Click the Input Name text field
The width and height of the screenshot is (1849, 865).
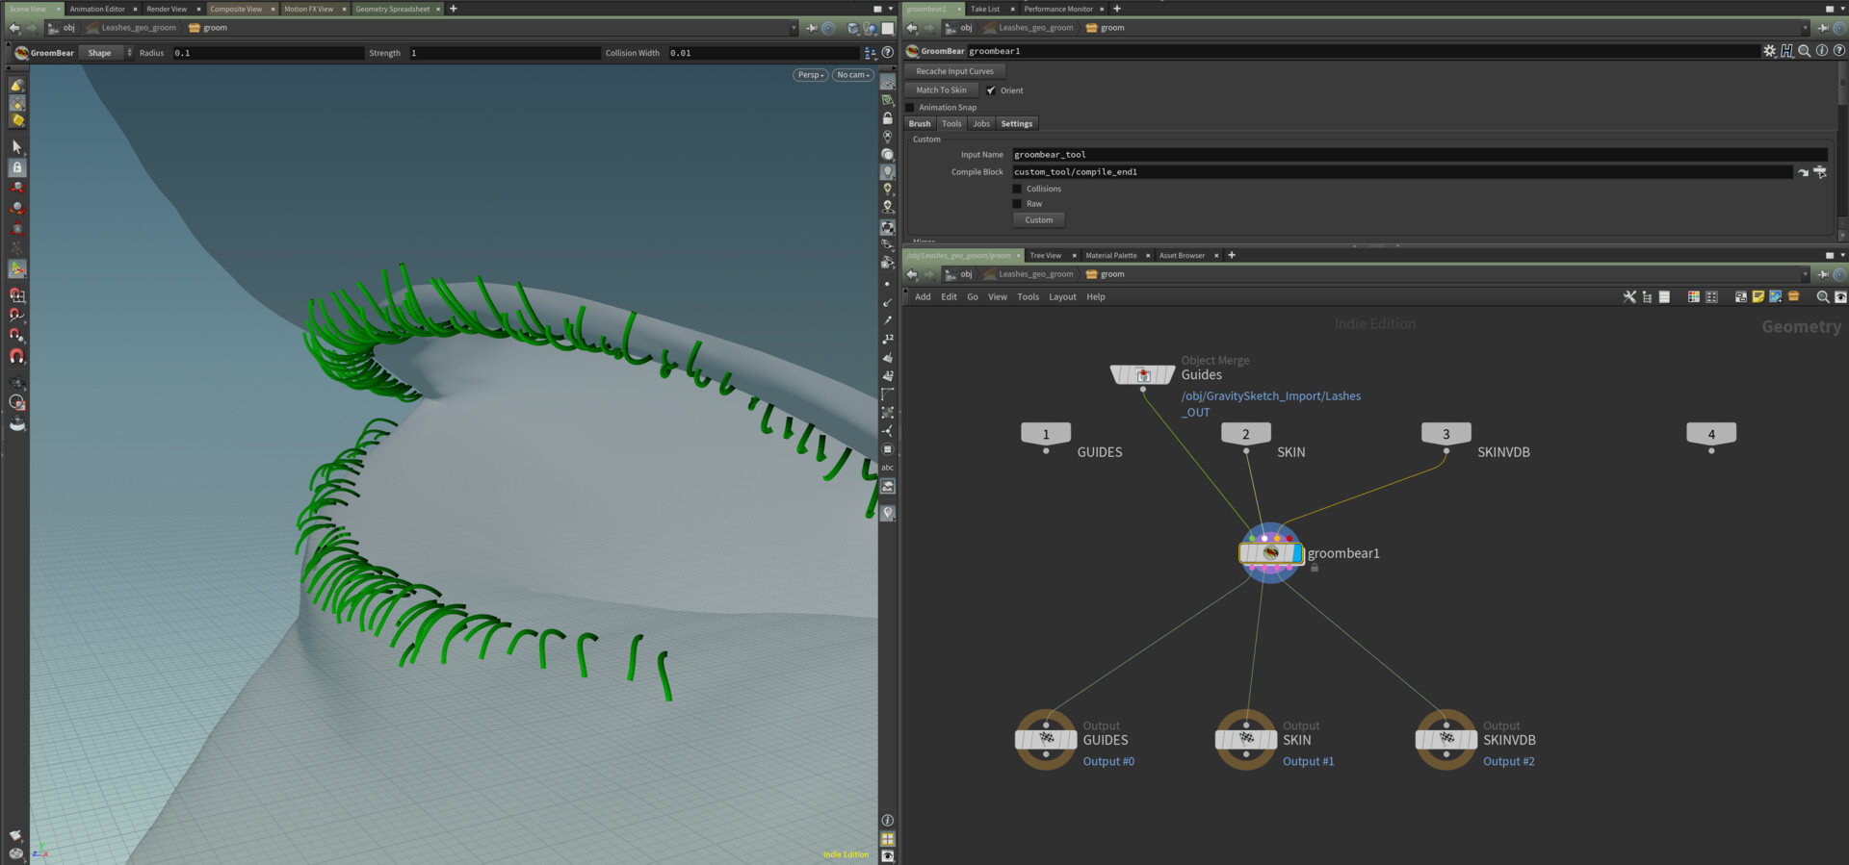[1416, 155]
